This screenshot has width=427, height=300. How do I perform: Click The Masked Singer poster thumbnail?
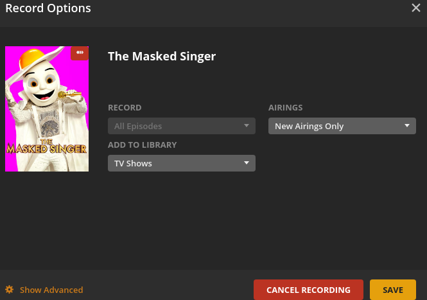[x=47, y=109]
